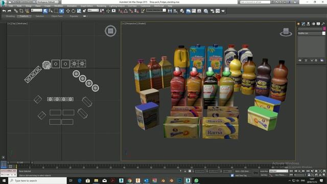Click the Bind to Space Warp tool
The height and width of the screenshot is (184, 327).
point(27,11)
